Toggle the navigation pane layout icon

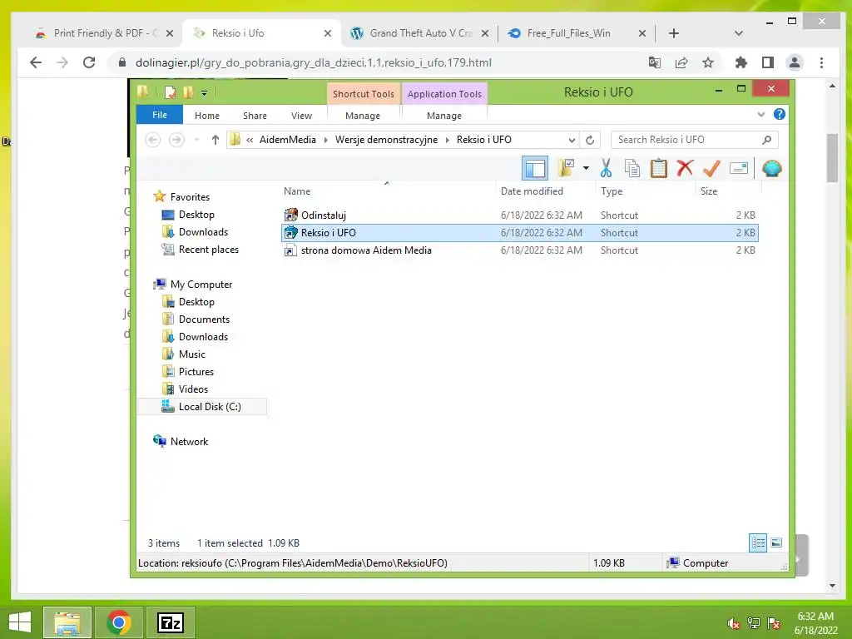(x=535, y=168)
